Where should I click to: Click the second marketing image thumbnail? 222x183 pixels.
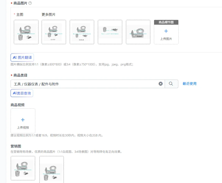(x=52, y=169)
